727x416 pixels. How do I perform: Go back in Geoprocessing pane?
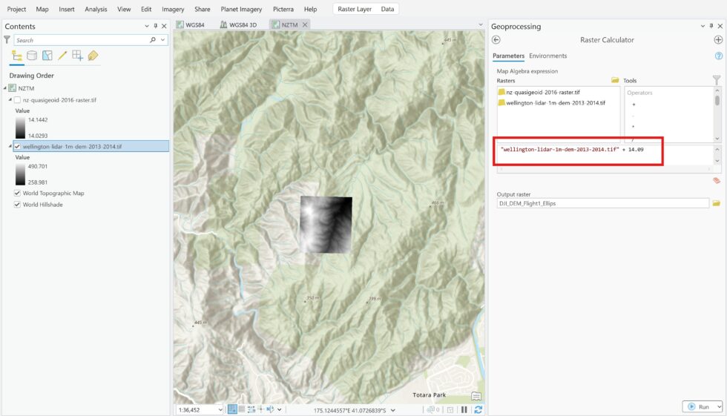pyautogui.click(x=496, y=40)
